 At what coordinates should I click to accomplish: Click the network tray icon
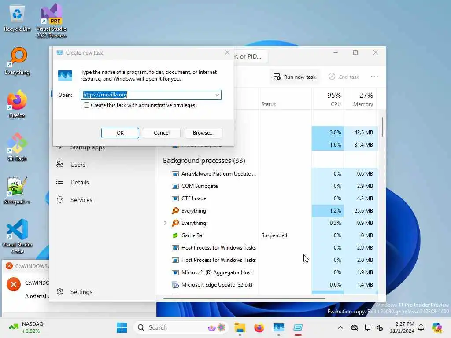tap(369, 327)
